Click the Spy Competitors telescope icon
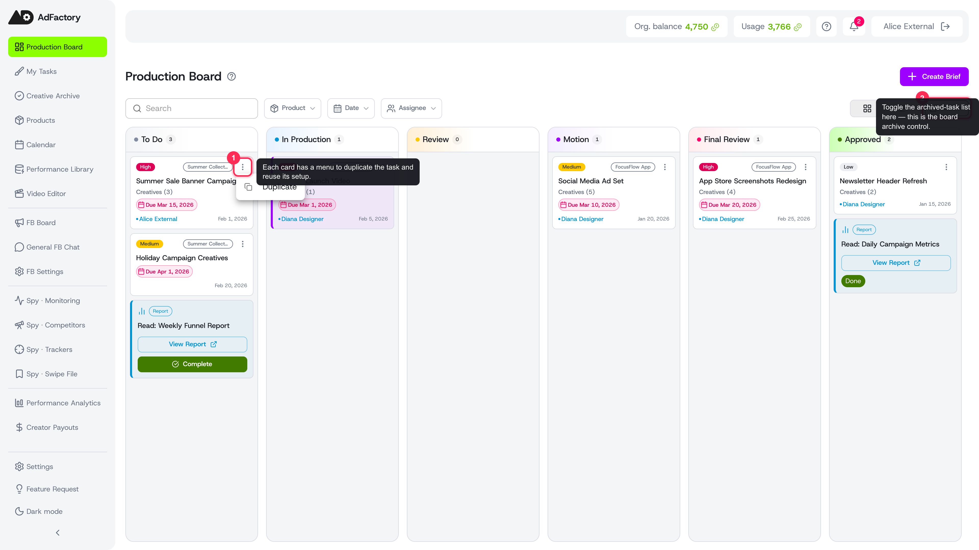The height and width of the screenshot is (550, 979). pos(19,325)
